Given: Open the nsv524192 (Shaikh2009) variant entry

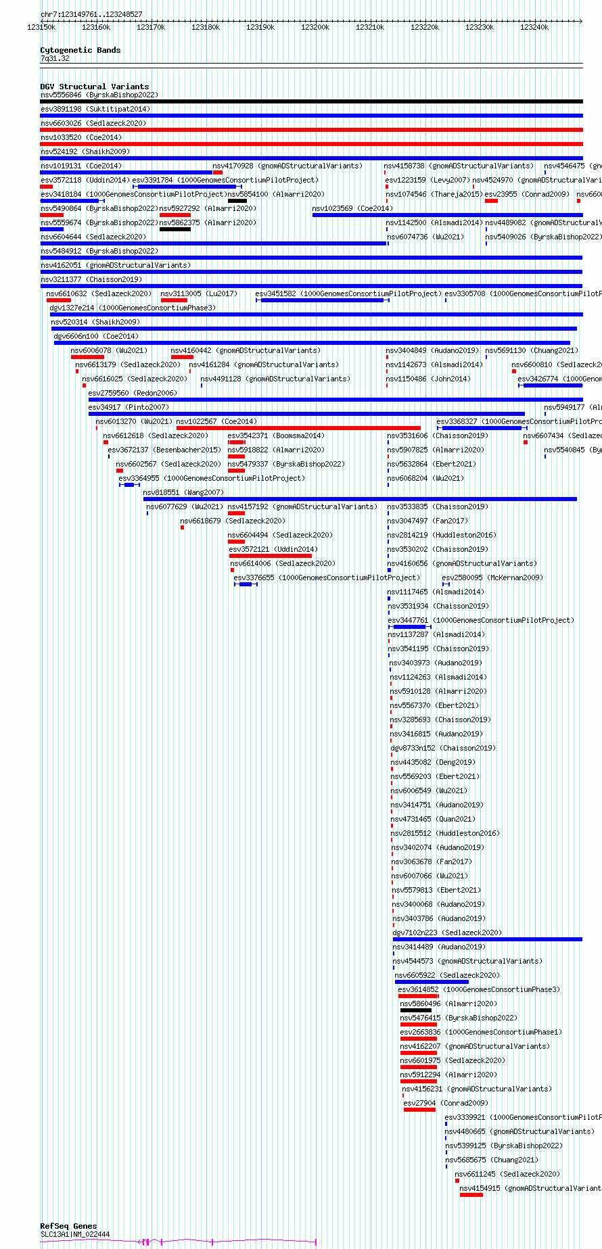Looking at the screenshot, I should 85,152.
